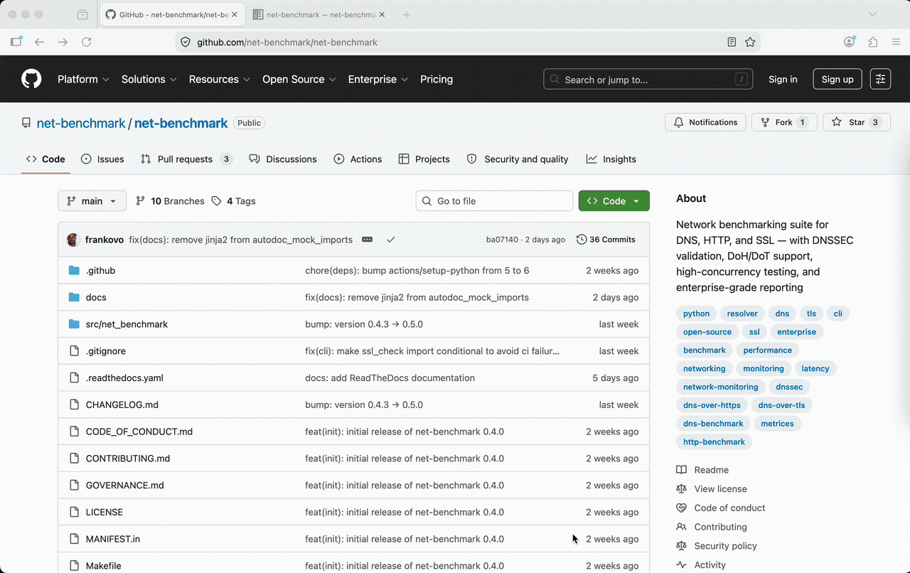
Task: Click the GitHub logo icon
Action: pyautogui.click(x=31, y=79)
